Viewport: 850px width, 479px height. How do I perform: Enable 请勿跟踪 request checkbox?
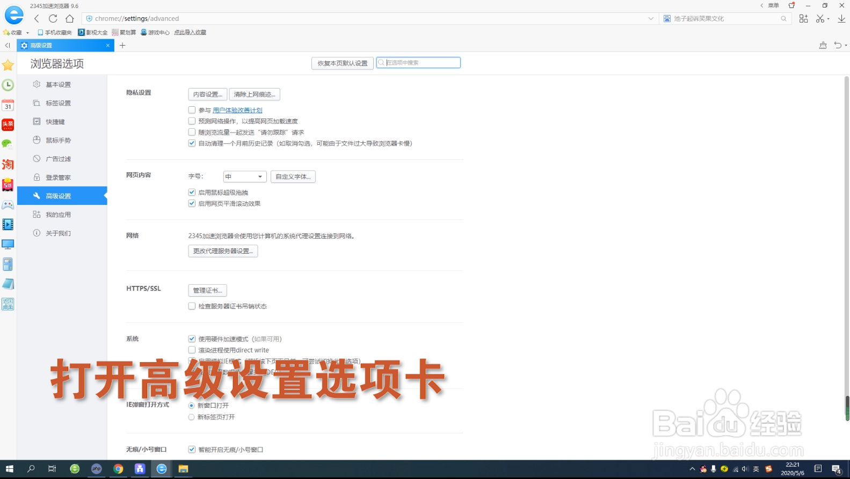click(192, 132)
